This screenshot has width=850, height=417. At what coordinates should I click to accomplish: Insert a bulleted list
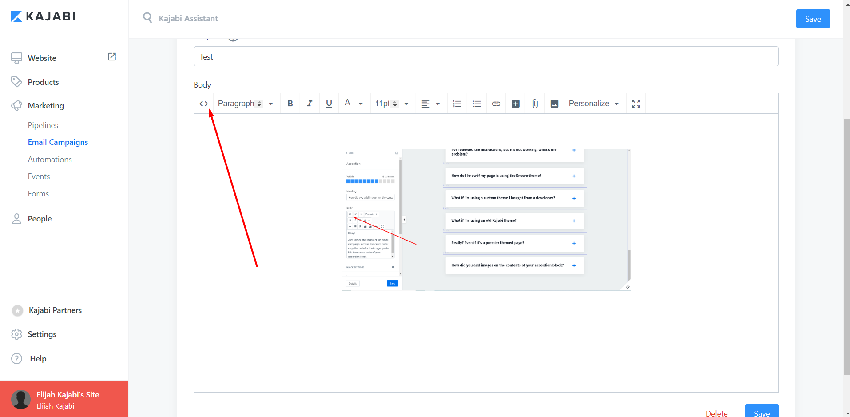[x=477, y=104]
